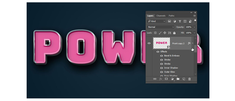This screenshot has height=101, width=235.
Task: Filter layers by shape layers icon
Action: [x=185, y=21]
